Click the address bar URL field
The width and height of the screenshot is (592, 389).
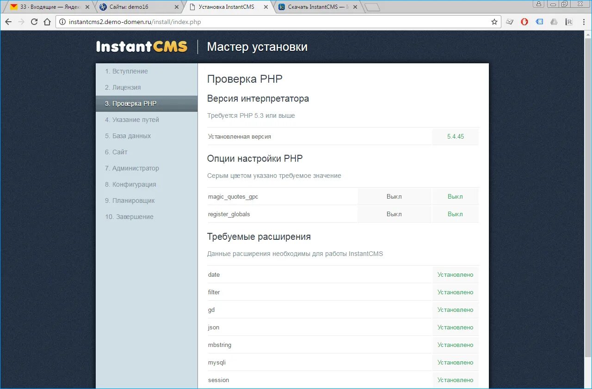pyautogui.click(x=277, y=22)
